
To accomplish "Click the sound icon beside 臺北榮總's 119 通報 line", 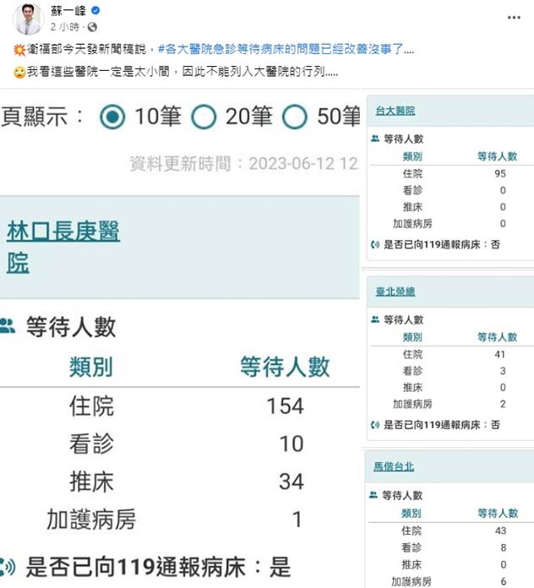I will tap(375, 424).
